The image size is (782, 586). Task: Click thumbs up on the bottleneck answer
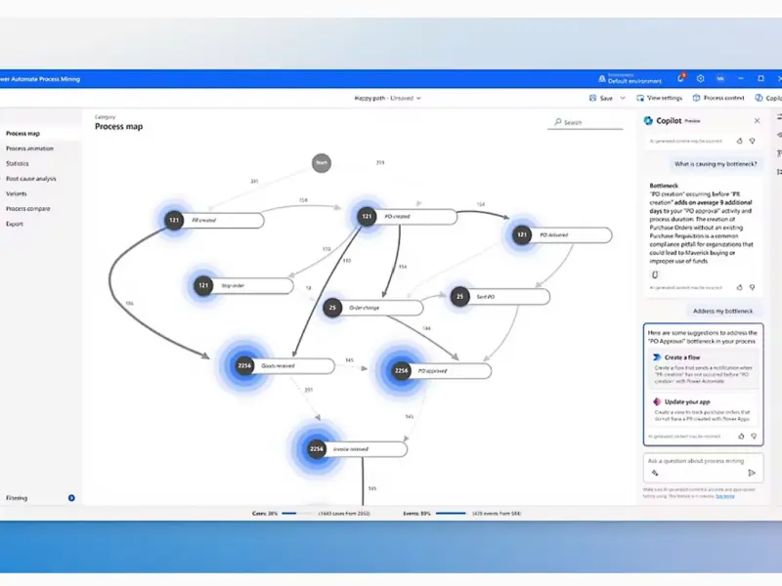[740, 288]
